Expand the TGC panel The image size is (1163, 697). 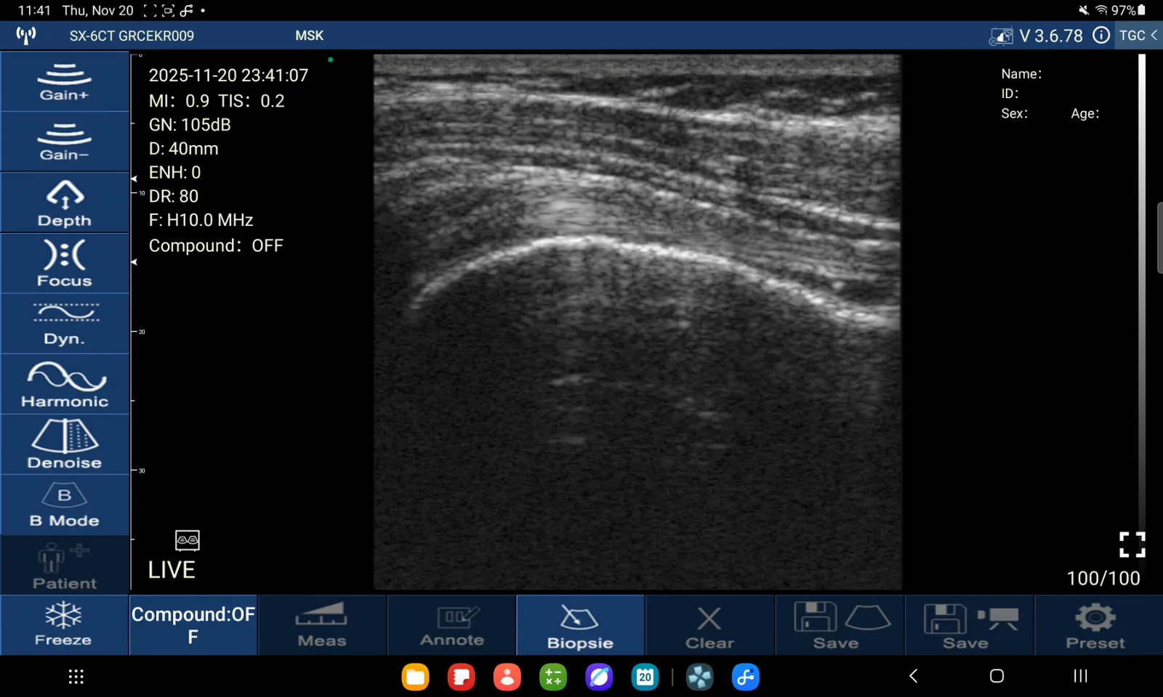coord(1139,36)
